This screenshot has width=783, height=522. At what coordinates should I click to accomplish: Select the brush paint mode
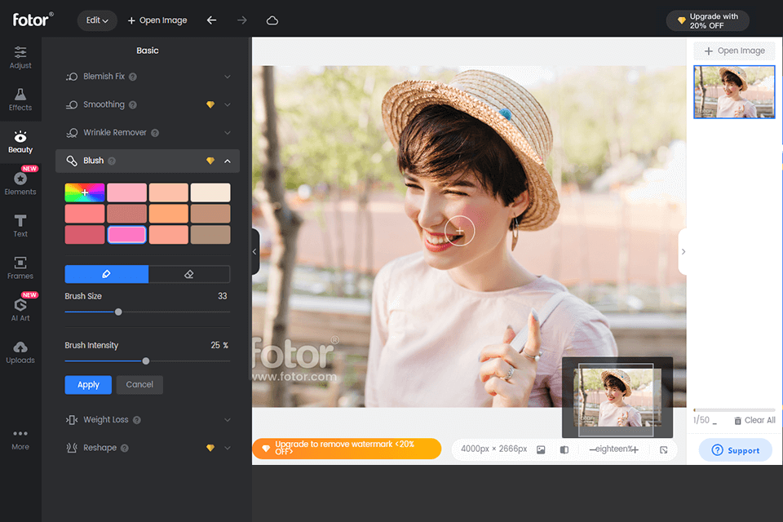point(106,274)
